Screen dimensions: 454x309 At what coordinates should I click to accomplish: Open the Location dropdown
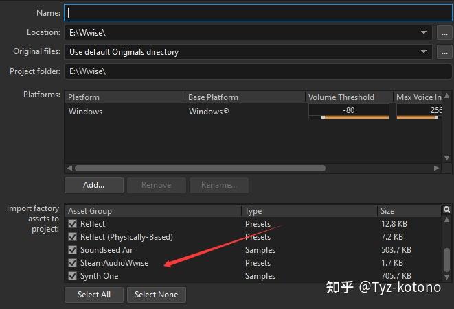424,32
